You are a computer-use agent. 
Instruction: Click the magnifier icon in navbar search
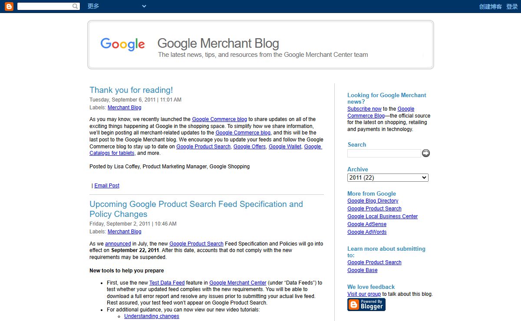(76, 6)
